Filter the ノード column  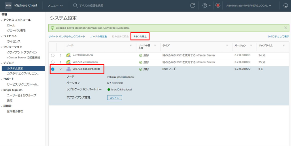(x=130, y=46)
